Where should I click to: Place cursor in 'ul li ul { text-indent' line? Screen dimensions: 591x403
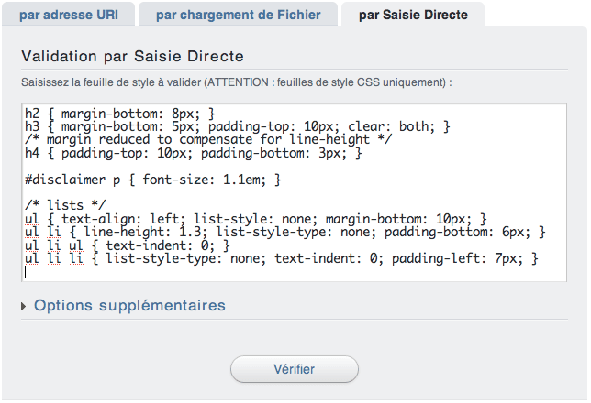pos(127,245)
